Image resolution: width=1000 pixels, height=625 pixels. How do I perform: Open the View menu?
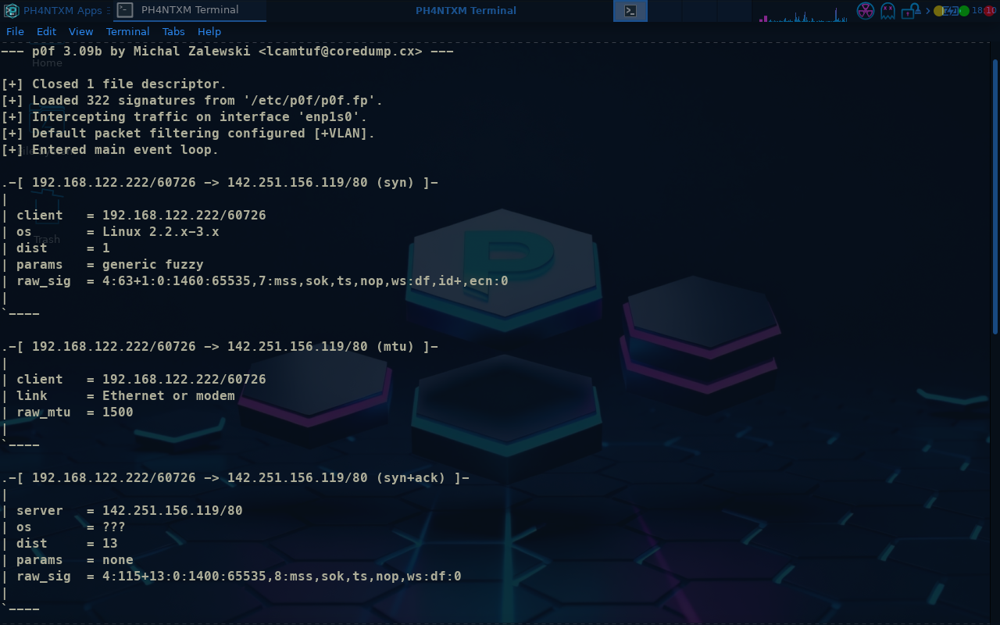[80, 32]
